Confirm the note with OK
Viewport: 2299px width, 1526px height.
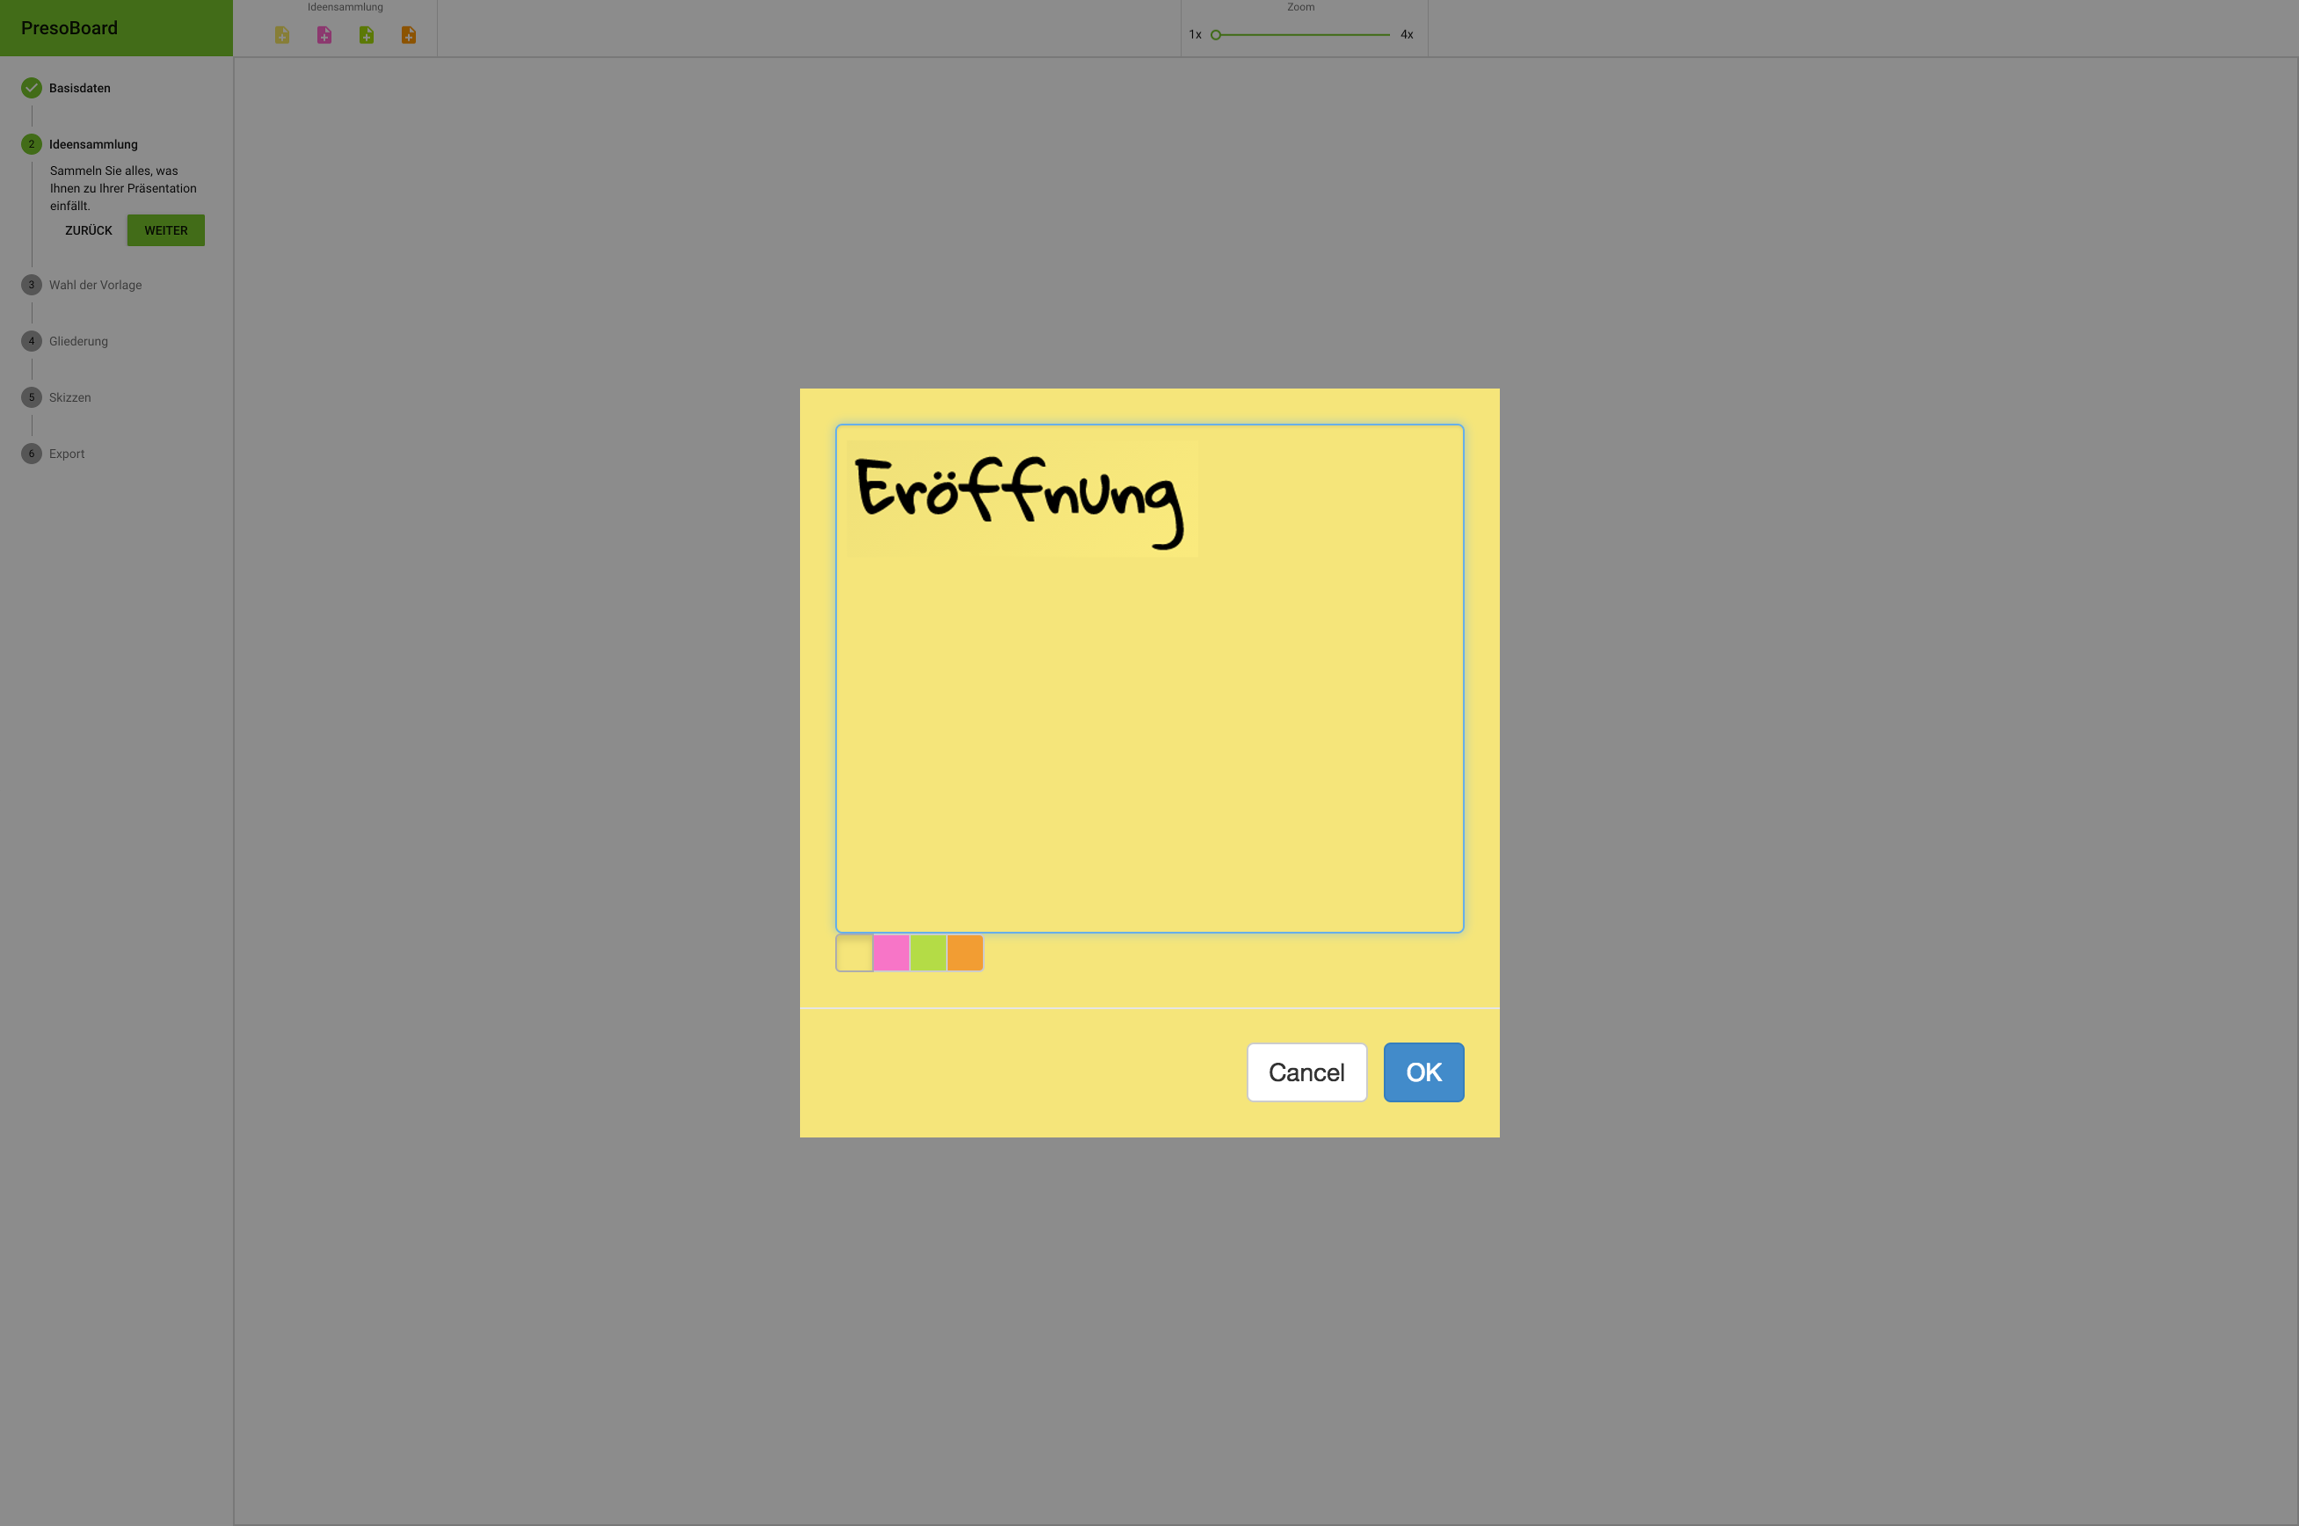coord(1423,1072)
